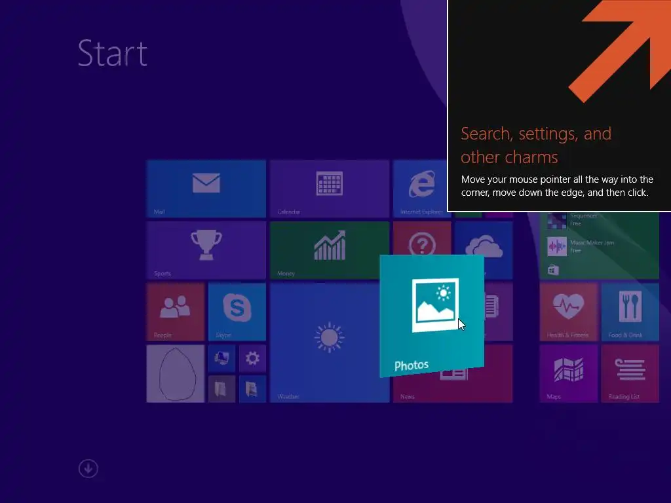Open the Money chart tile

coord(330,250)
